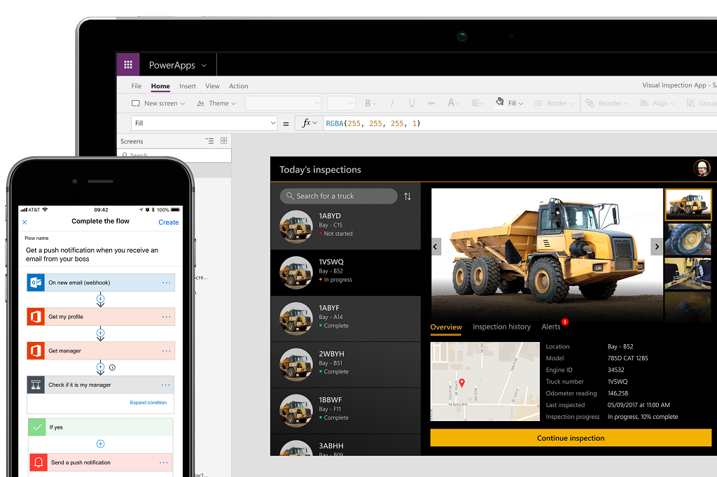The height and width of the screenshot is (477, 717).
Task: Select the Overview tab
Action: pyautogui.click(x=446, y=327)
